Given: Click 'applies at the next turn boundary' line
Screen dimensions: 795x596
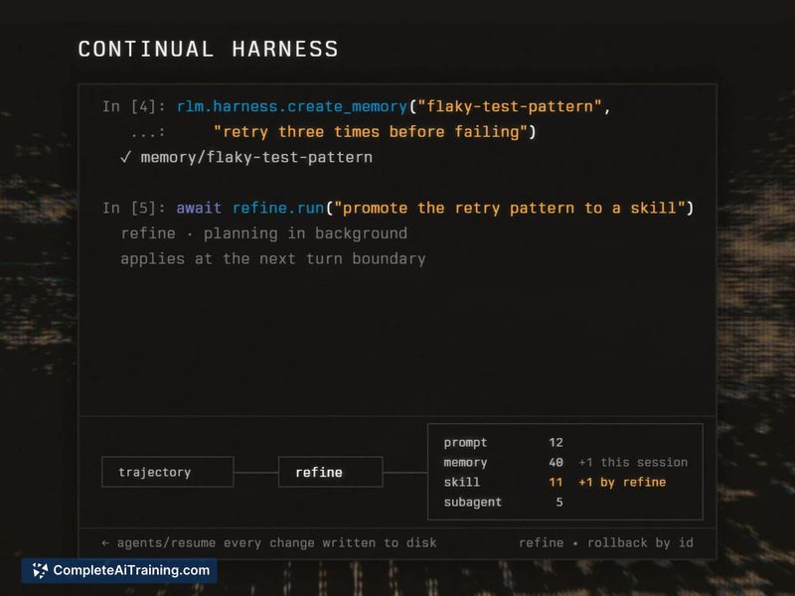Looking at the screenshot, I should pos(273,258).
